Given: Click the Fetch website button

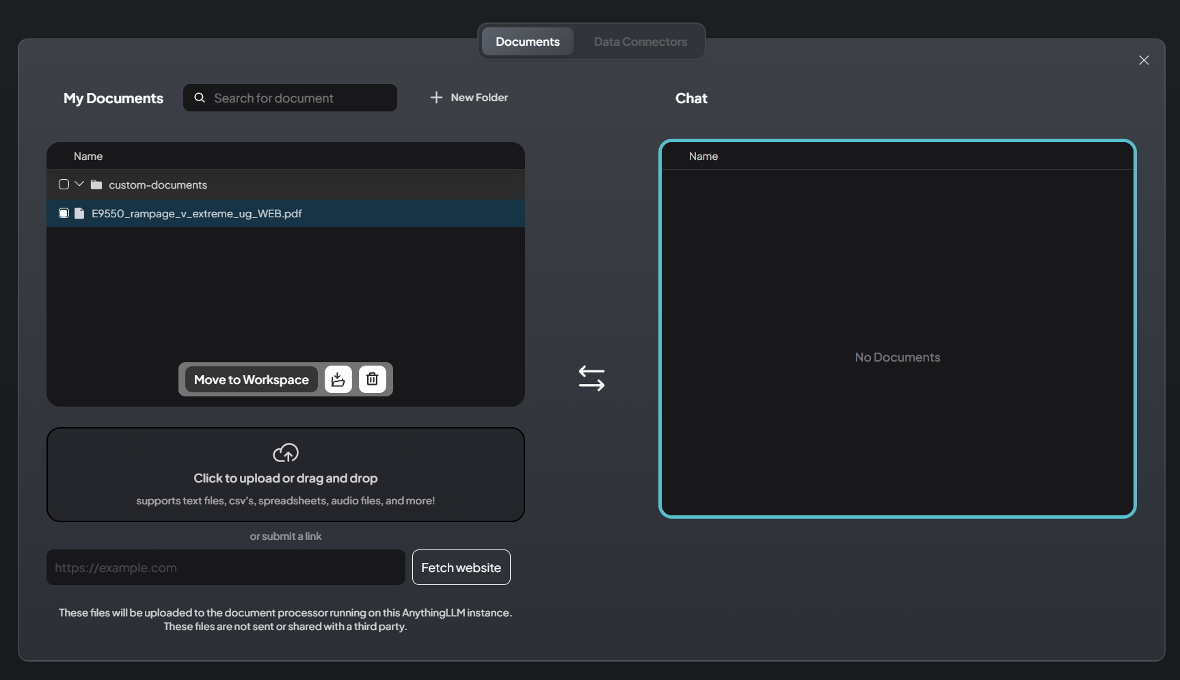Looking at the screenshot, I should [461, 567].
